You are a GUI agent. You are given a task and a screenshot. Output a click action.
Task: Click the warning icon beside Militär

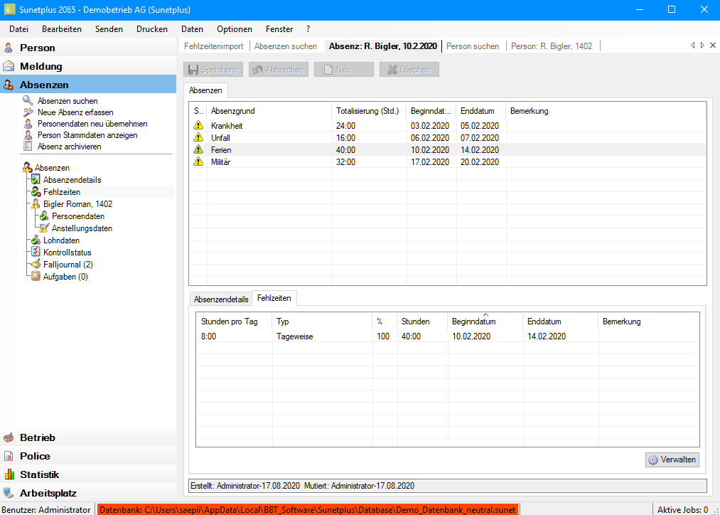(198, 162)
